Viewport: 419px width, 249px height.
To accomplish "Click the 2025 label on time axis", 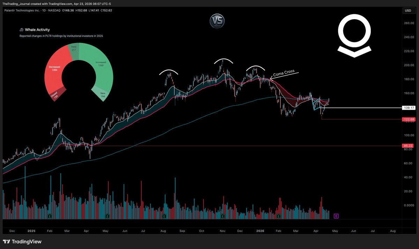I will pyautogui.click(x=31, y=231).
